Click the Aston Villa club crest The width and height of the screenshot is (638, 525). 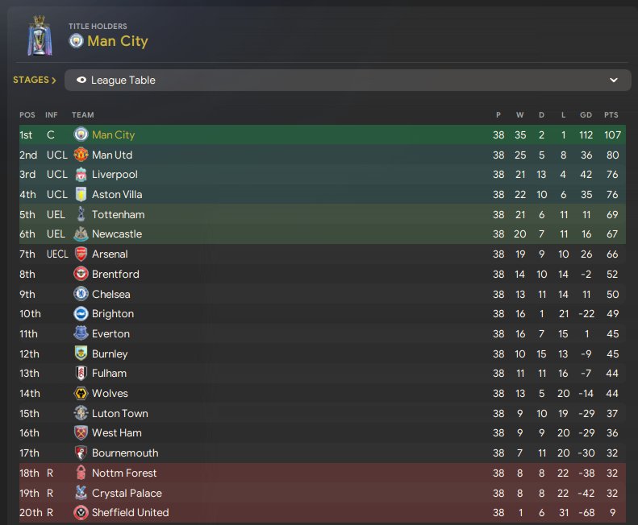click(81, 194)
